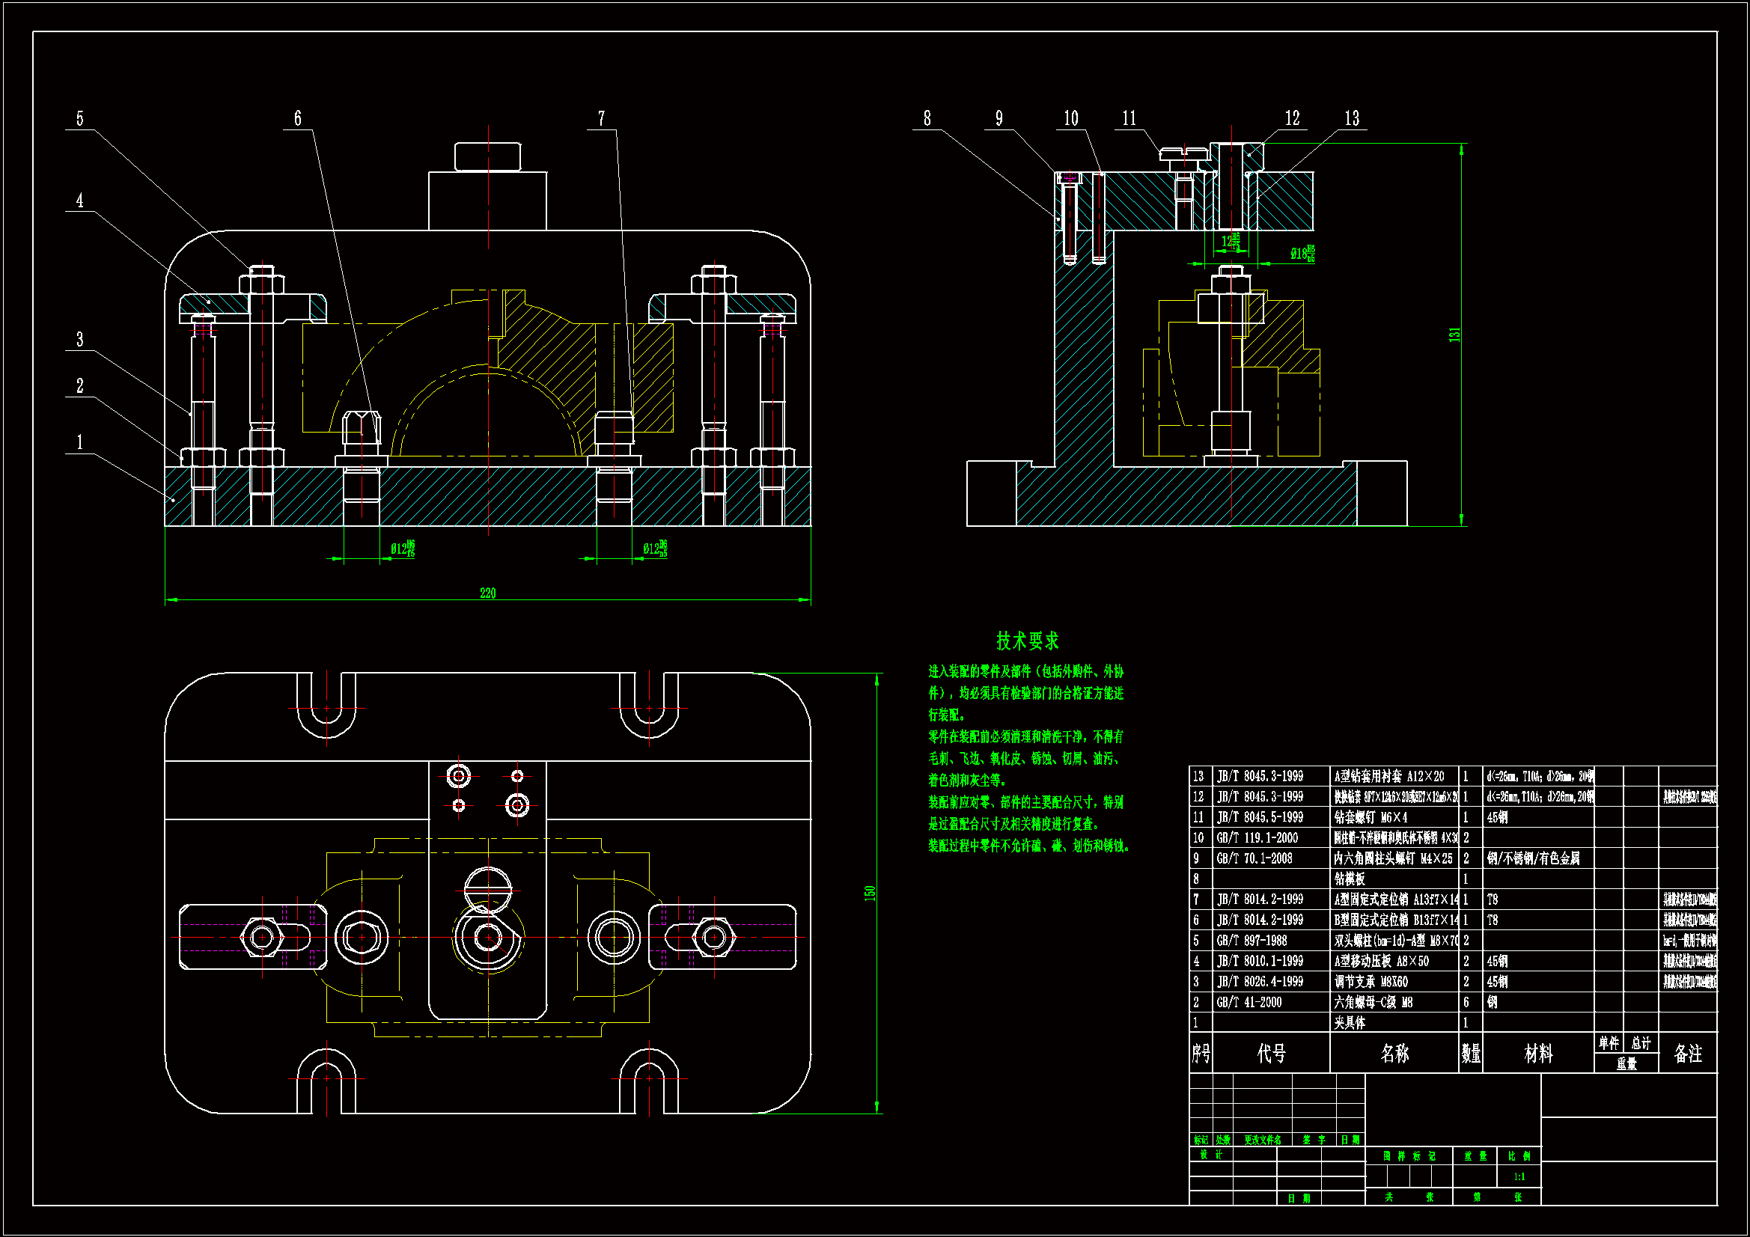1750x1237 pixels.
Task: Select the GB/T 41-2000 code cell
Action: point(1249,1002)
